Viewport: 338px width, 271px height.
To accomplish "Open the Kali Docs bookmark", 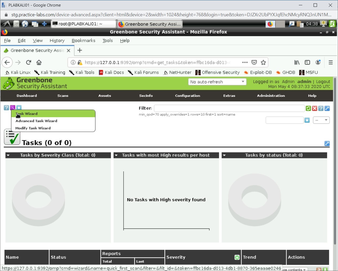I will coord(111,72).
